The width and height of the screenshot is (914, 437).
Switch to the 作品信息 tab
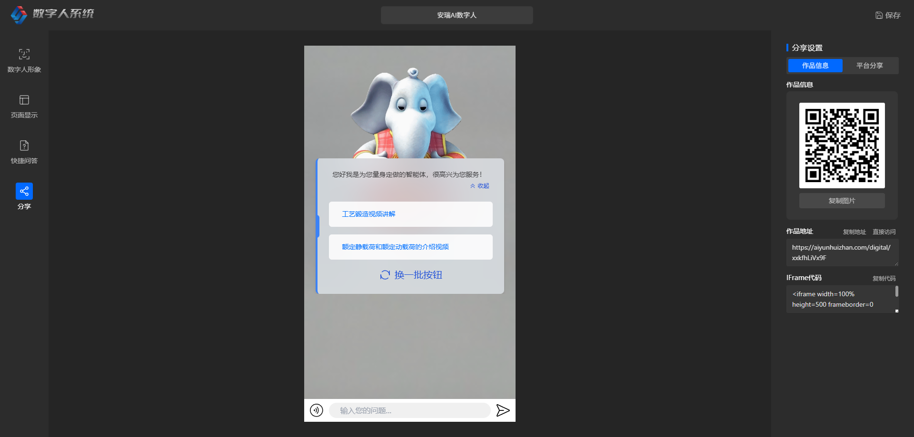point(815,66)
